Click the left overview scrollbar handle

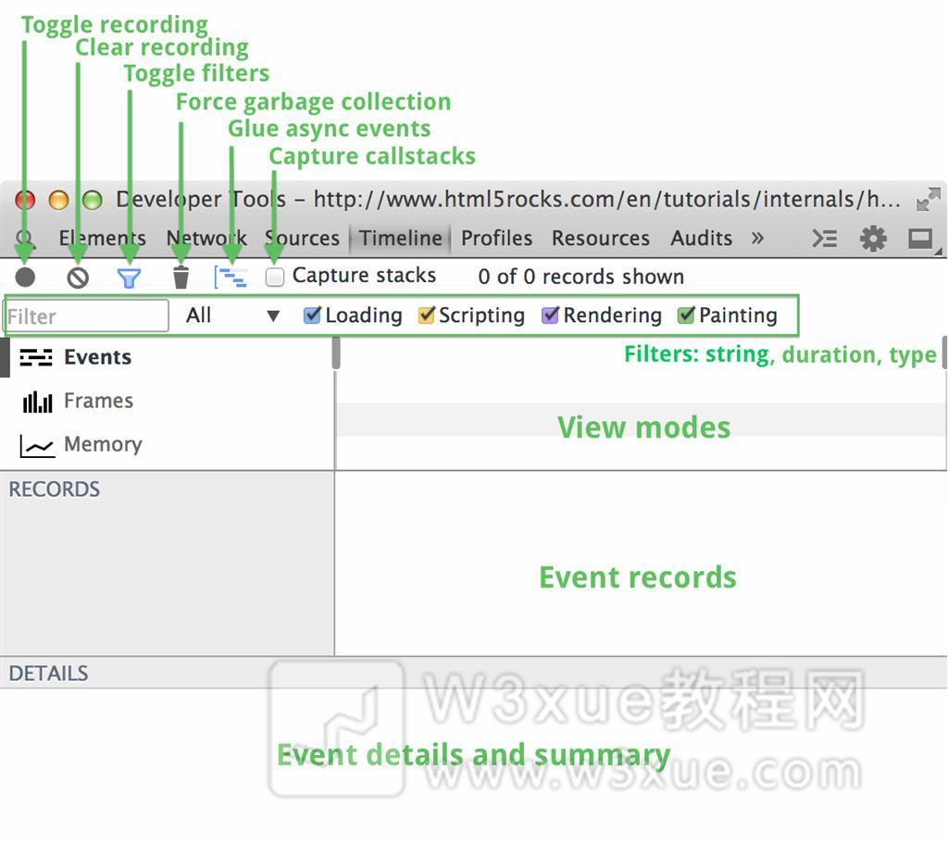tap(336, 353)
